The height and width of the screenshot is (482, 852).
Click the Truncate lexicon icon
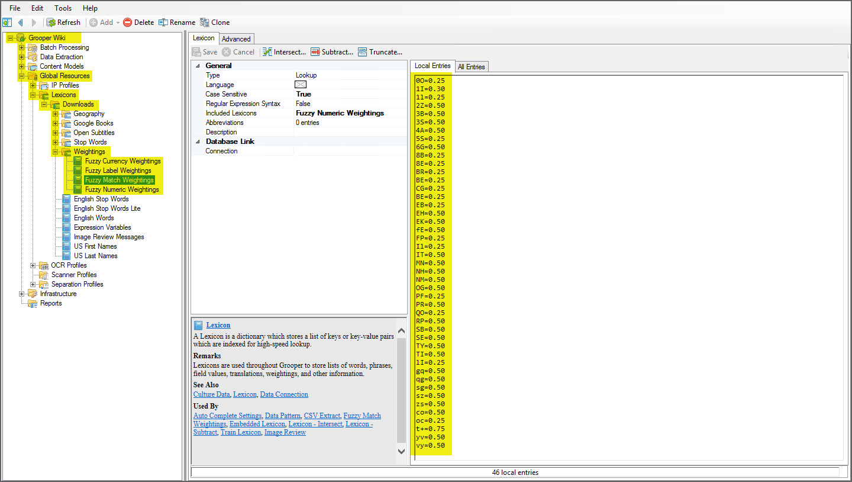(x=363, y=52)
